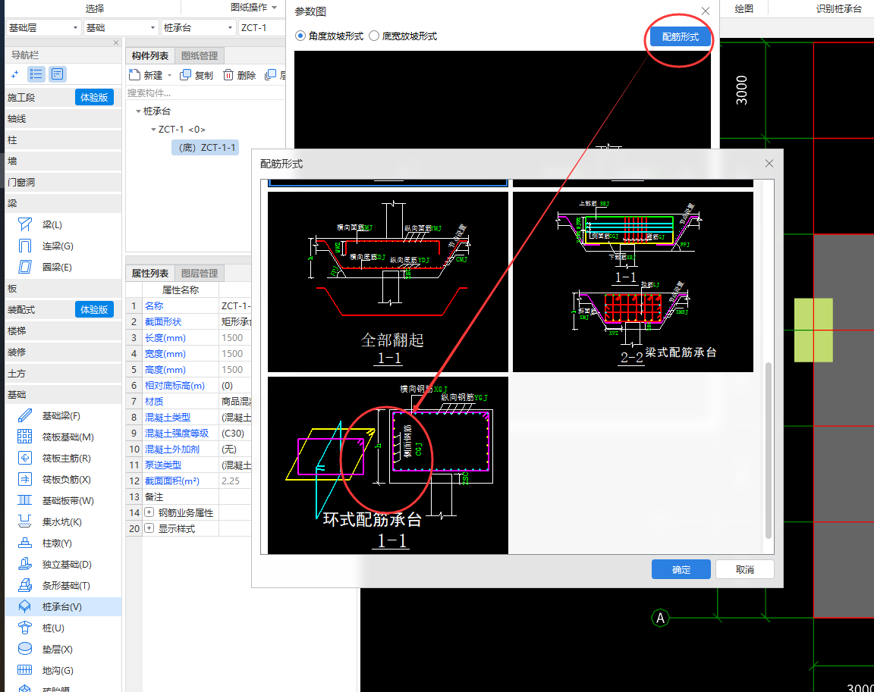The image size is (874, 692).
Task: Select the 基础板带(W) icon
Action: click(x=24, y=500)
